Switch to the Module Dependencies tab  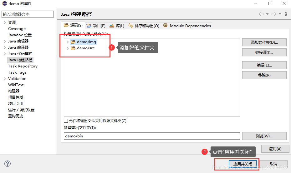coord(187,26)
